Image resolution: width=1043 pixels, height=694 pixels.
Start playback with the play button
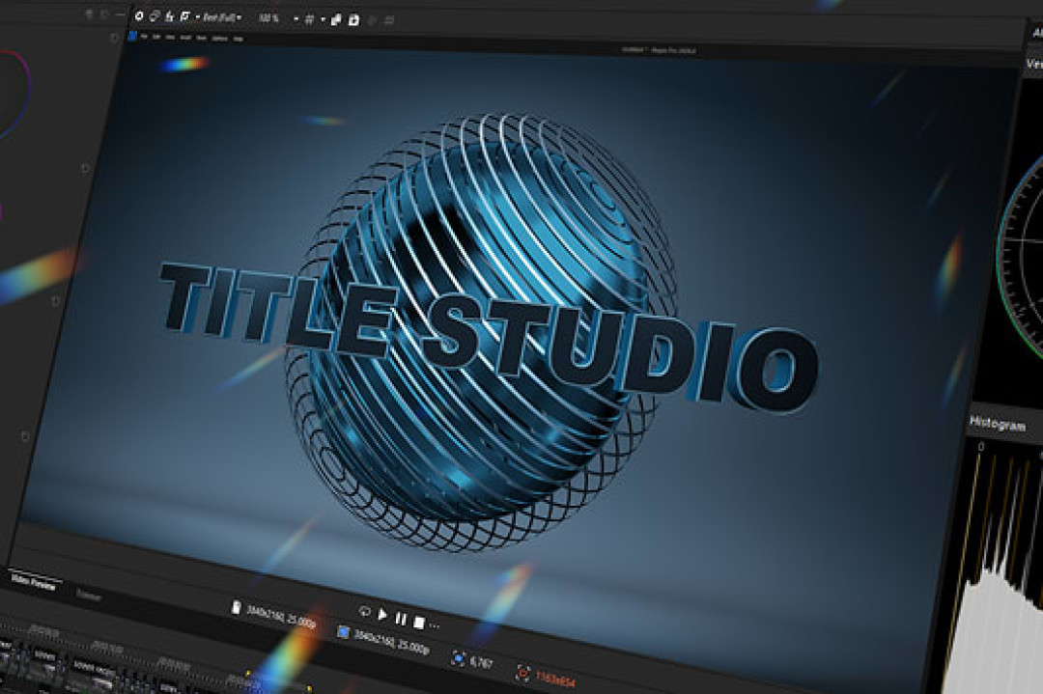point(382,614)
